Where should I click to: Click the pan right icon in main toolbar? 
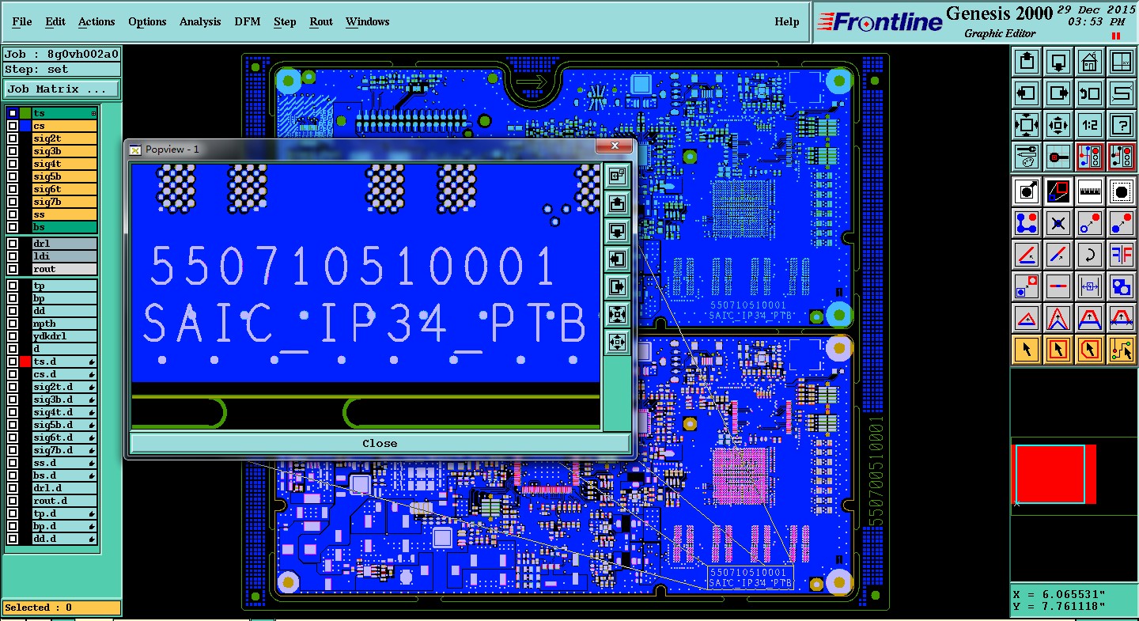[1058, 93]
